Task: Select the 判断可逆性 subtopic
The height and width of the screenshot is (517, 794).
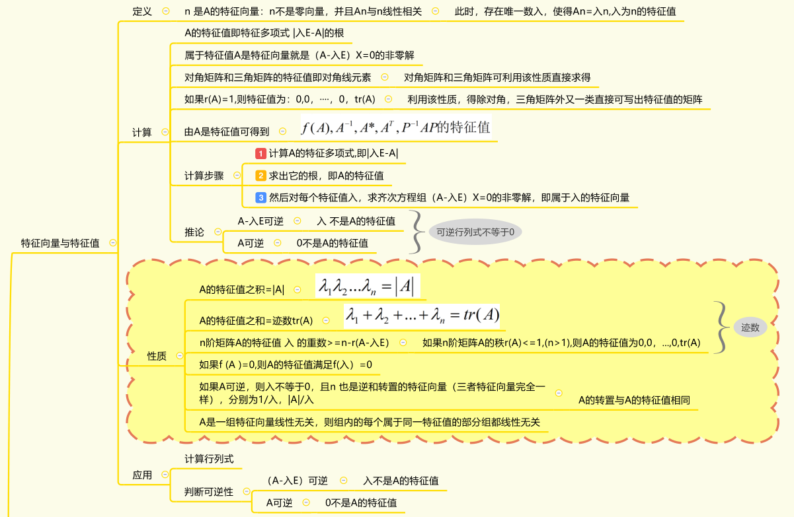Action: [209, 492]
